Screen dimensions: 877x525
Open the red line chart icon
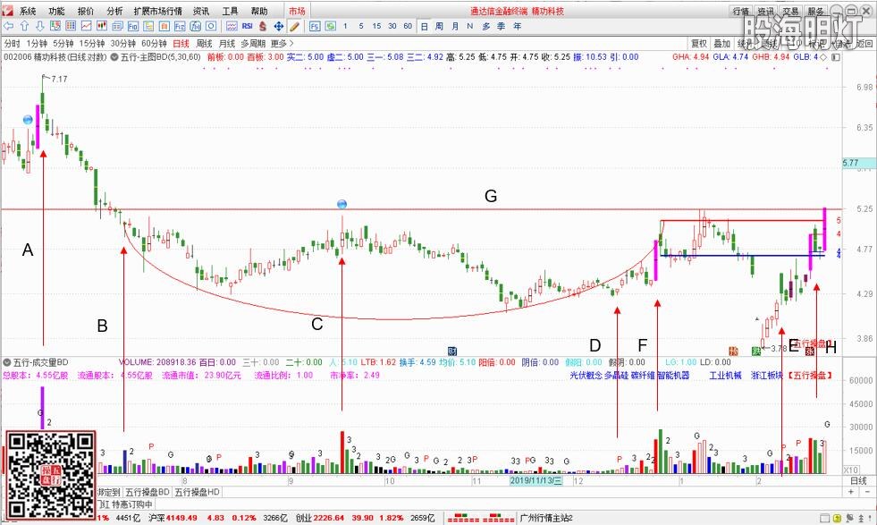coord(86,26)
